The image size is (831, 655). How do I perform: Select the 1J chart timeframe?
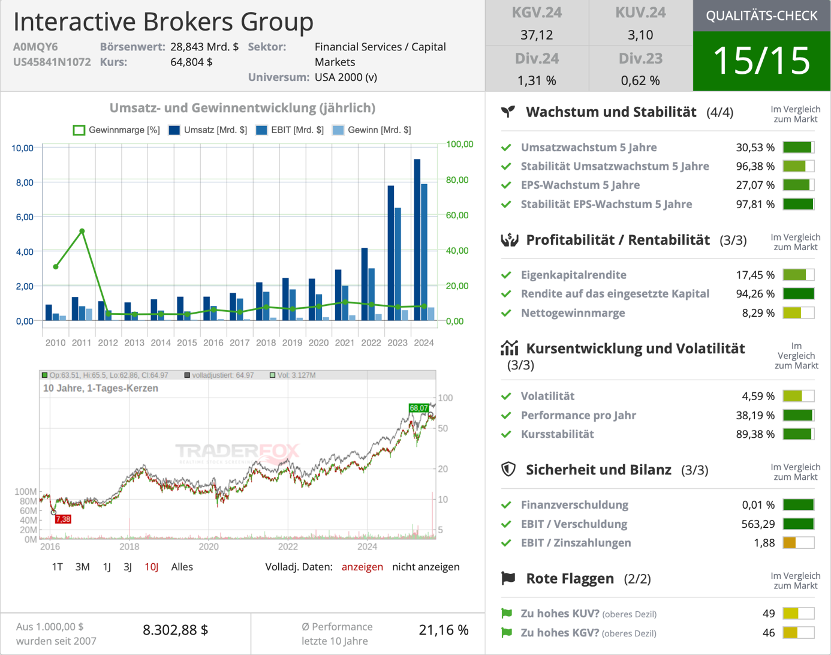[107, 567]
